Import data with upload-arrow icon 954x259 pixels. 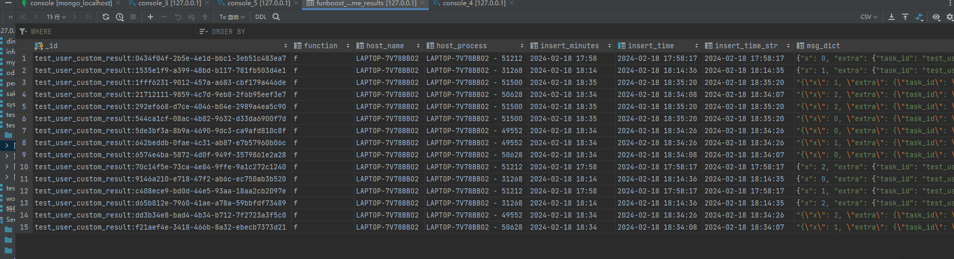point(905,17)
